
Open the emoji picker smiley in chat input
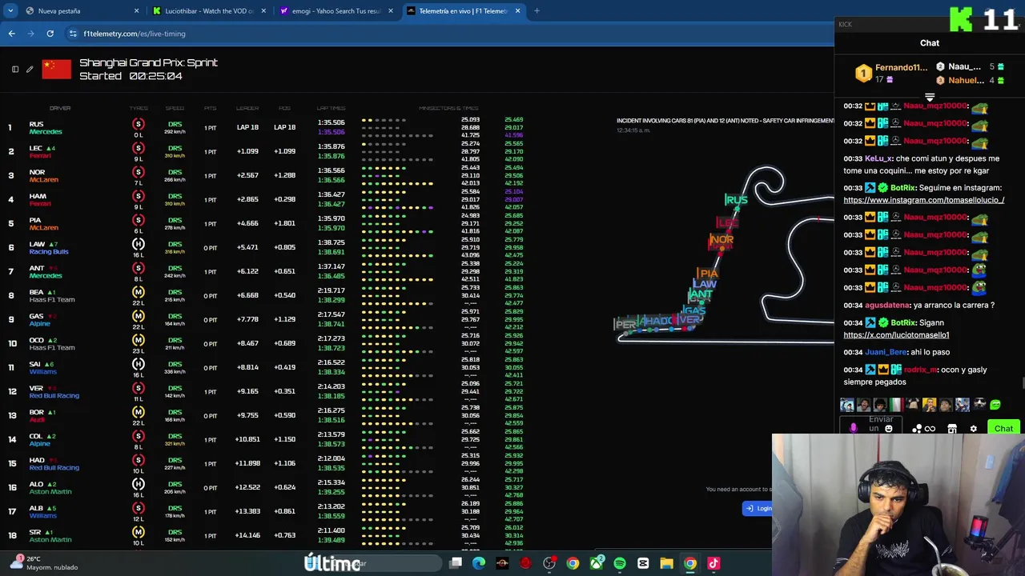click(888, 429)
